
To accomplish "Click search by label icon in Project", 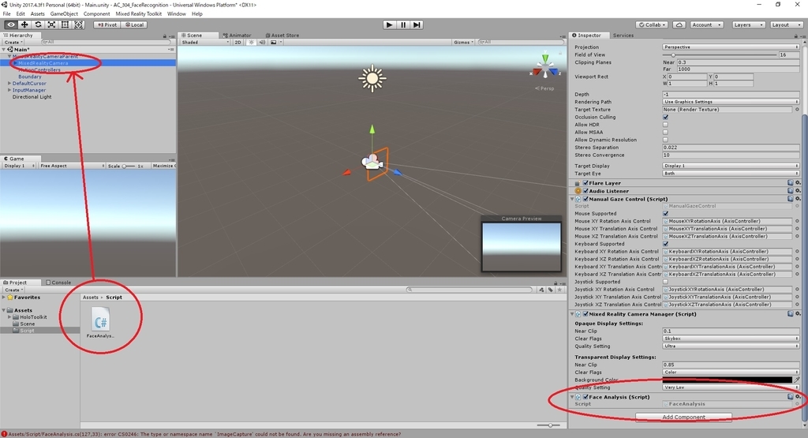I will tap(550, 290).
